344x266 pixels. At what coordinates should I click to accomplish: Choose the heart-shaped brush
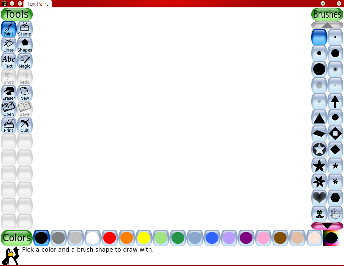319,198
